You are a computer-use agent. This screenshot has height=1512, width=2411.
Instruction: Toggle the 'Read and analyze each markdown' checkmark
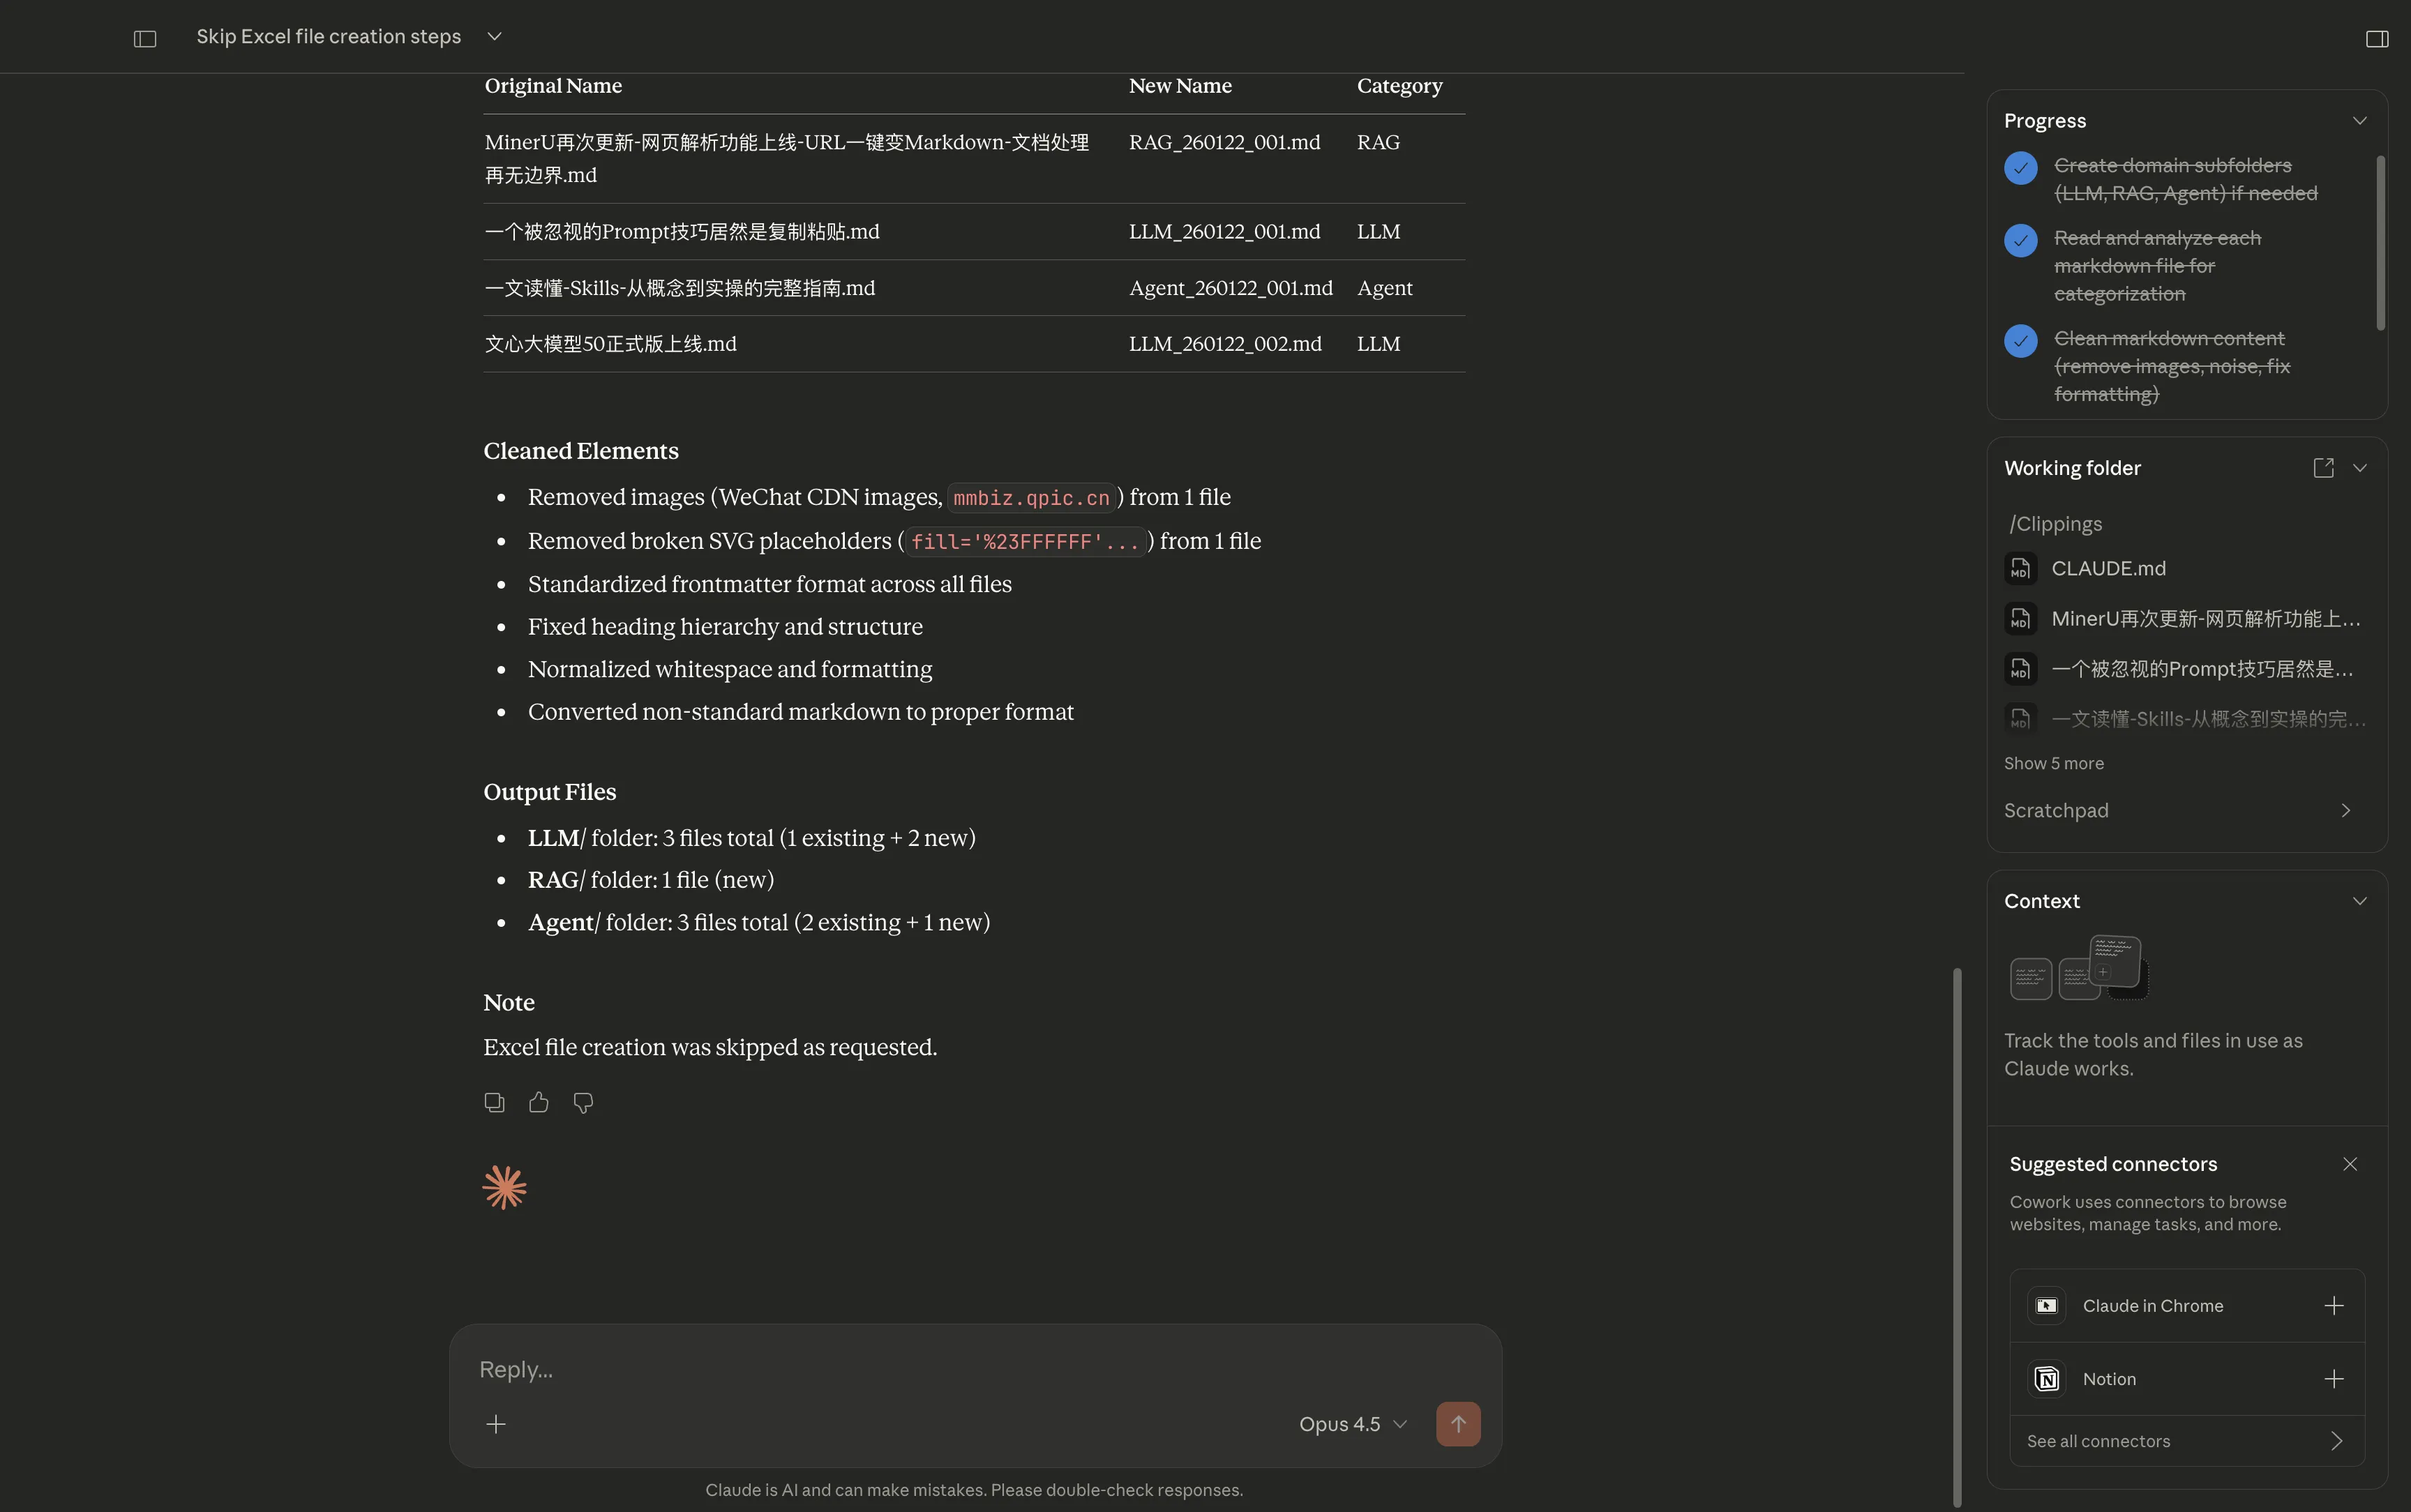click(2020, 241)
